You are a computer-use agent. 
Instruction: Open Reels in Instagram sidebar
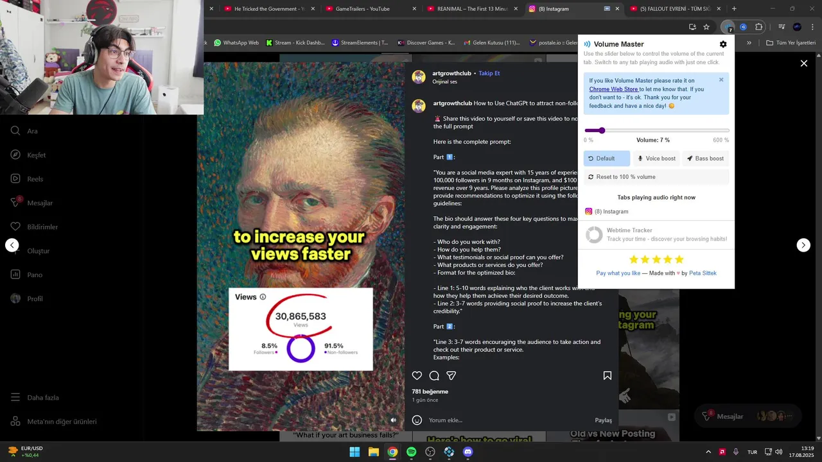click(27, 179)
